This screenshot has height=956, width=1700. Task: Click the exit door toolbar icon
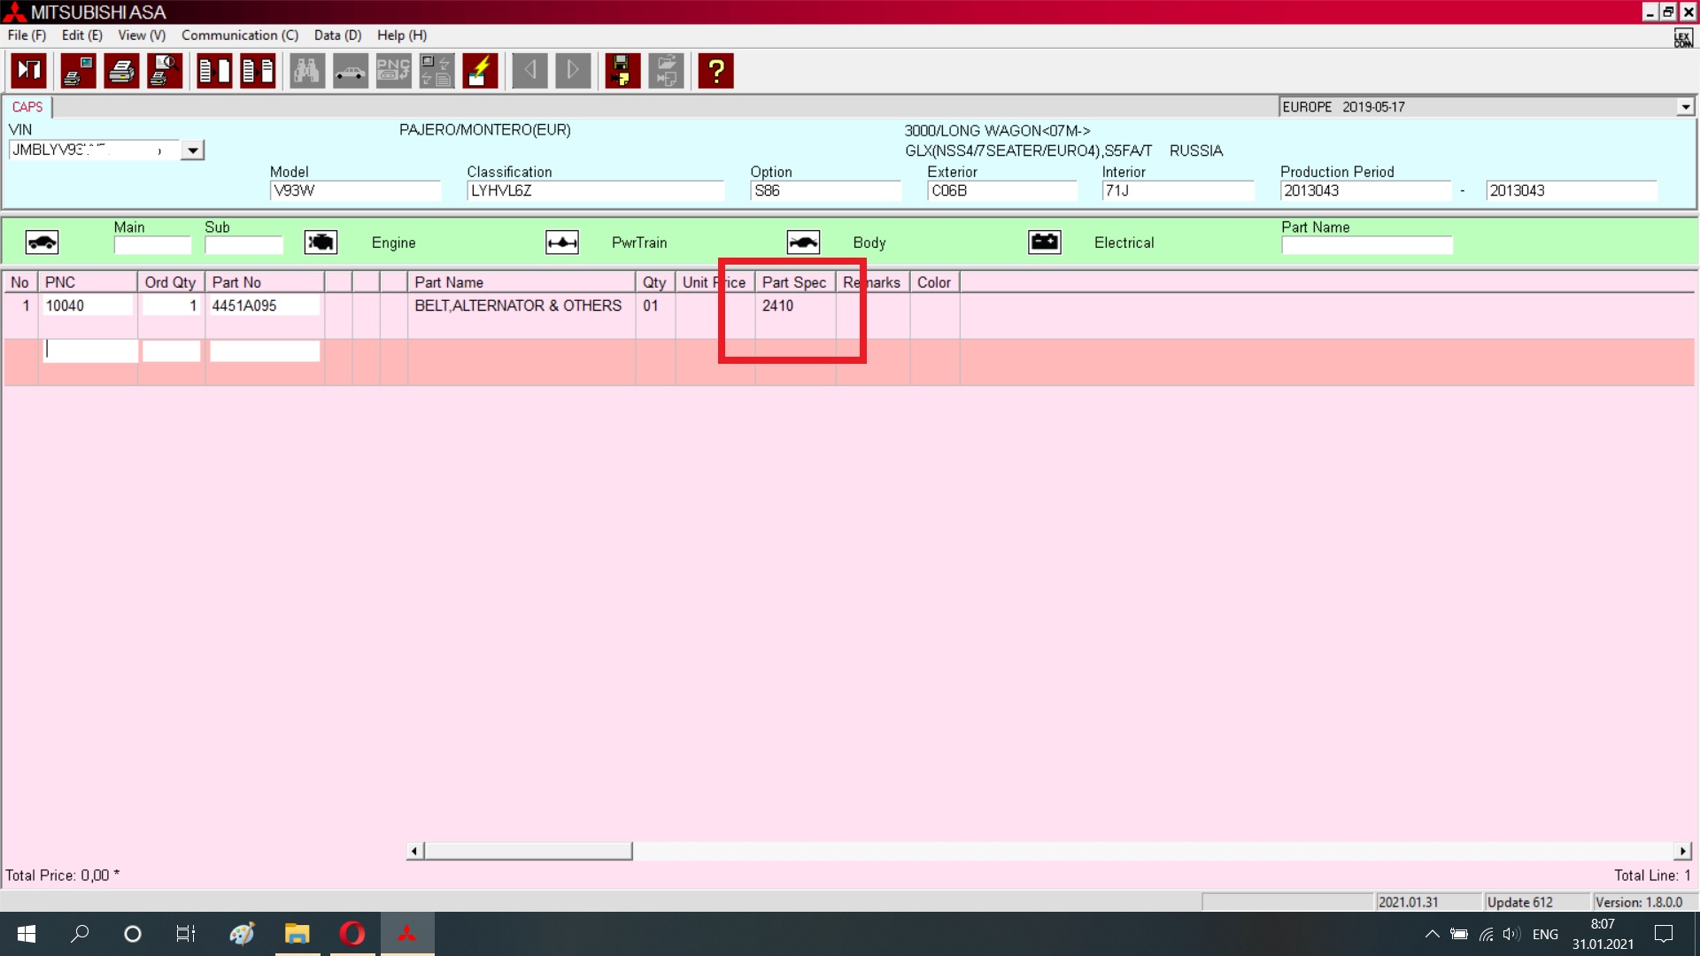(x=29, y=71)
